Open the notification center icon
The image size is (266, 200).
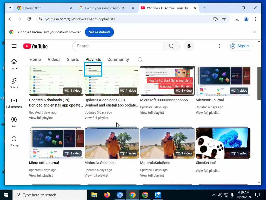click(x=257, y=195)
